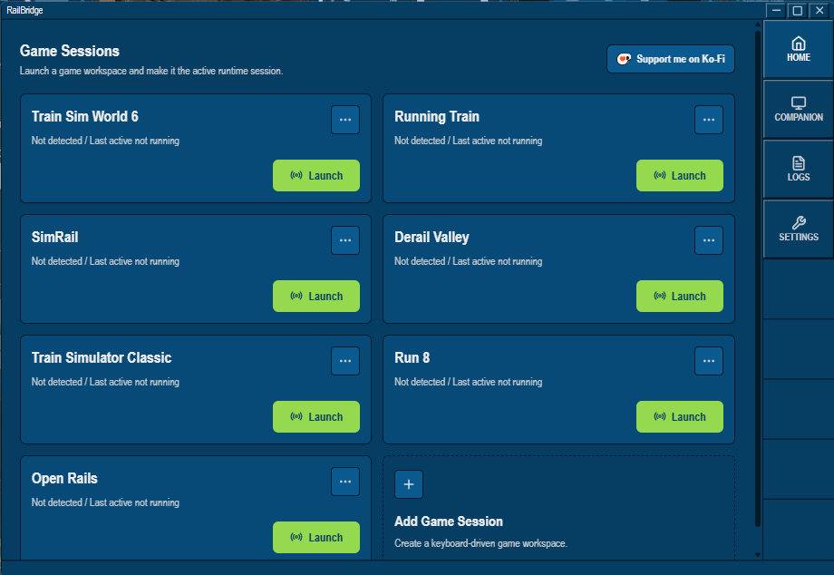Launch Derail Valley session

point(680,297)
